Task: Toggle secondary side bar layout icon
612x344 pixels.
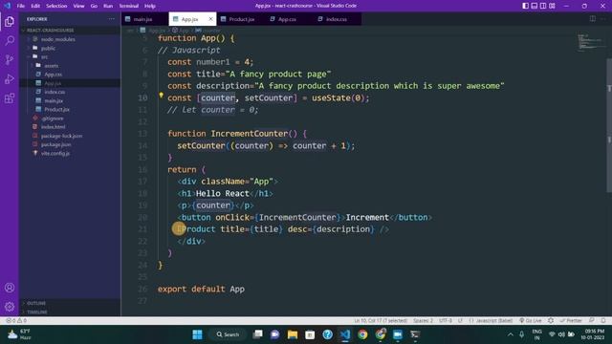Action: coord(543,6)
